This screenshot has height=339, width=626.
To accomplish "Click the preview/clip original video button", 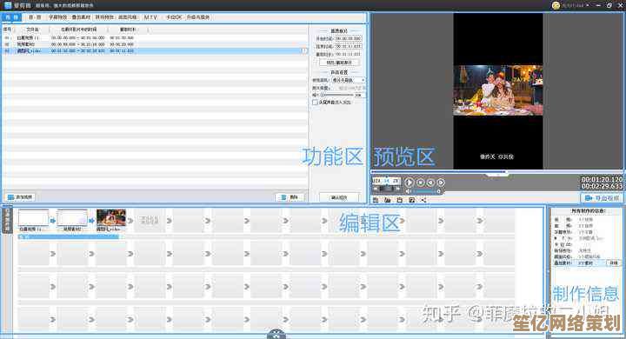I will (339, 63).
